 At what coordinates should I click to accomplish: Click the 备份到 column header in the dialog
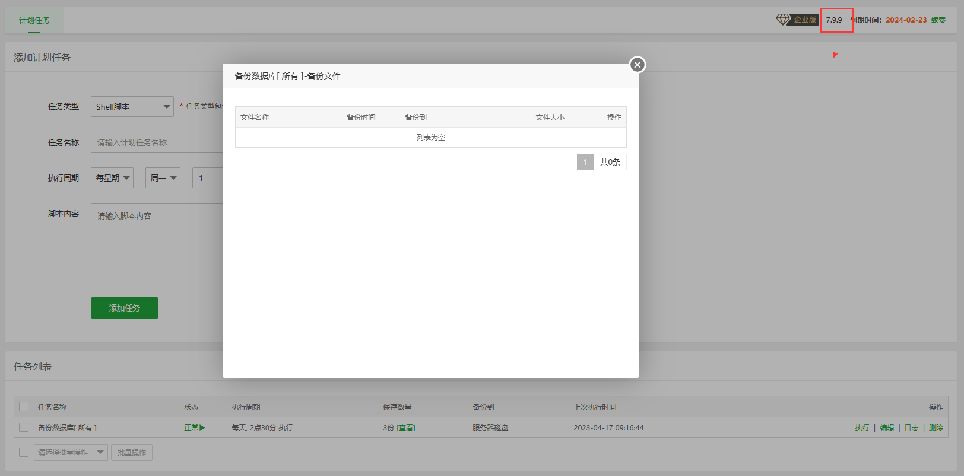(x=416, y=118)
